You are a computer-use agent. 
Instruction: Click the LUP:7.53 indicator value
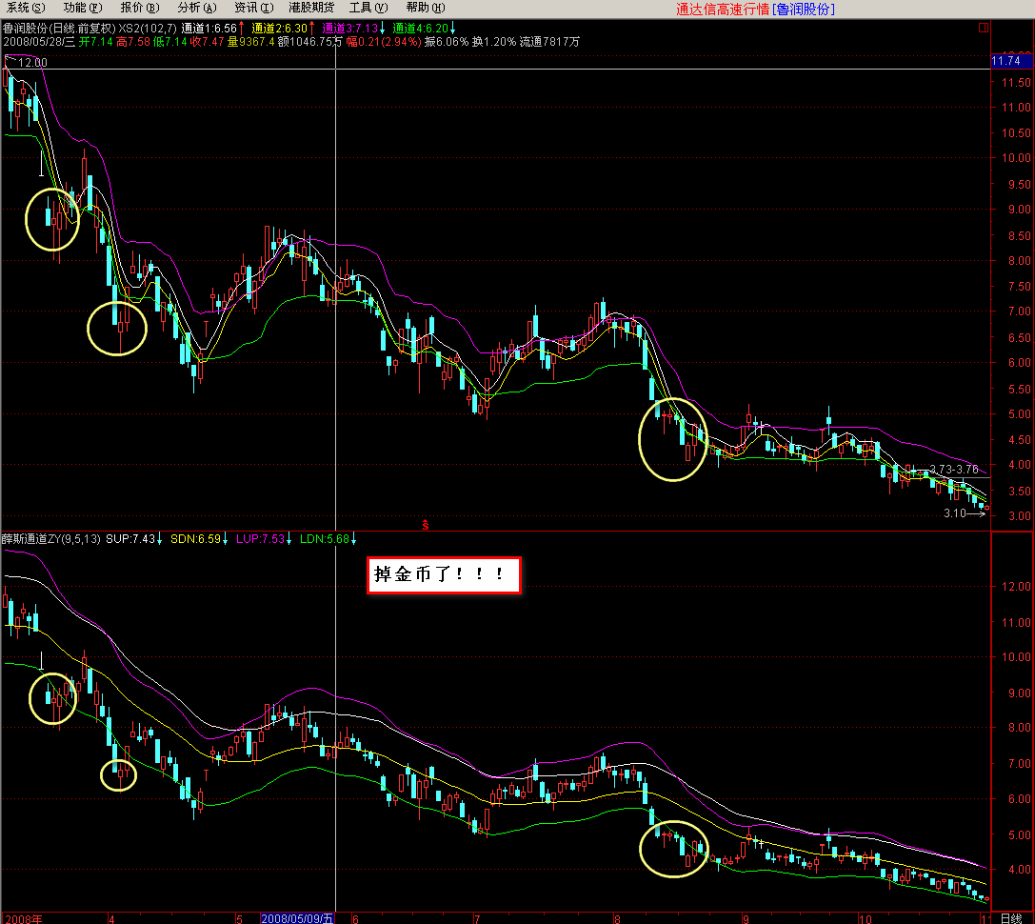[x=260, y=539]
